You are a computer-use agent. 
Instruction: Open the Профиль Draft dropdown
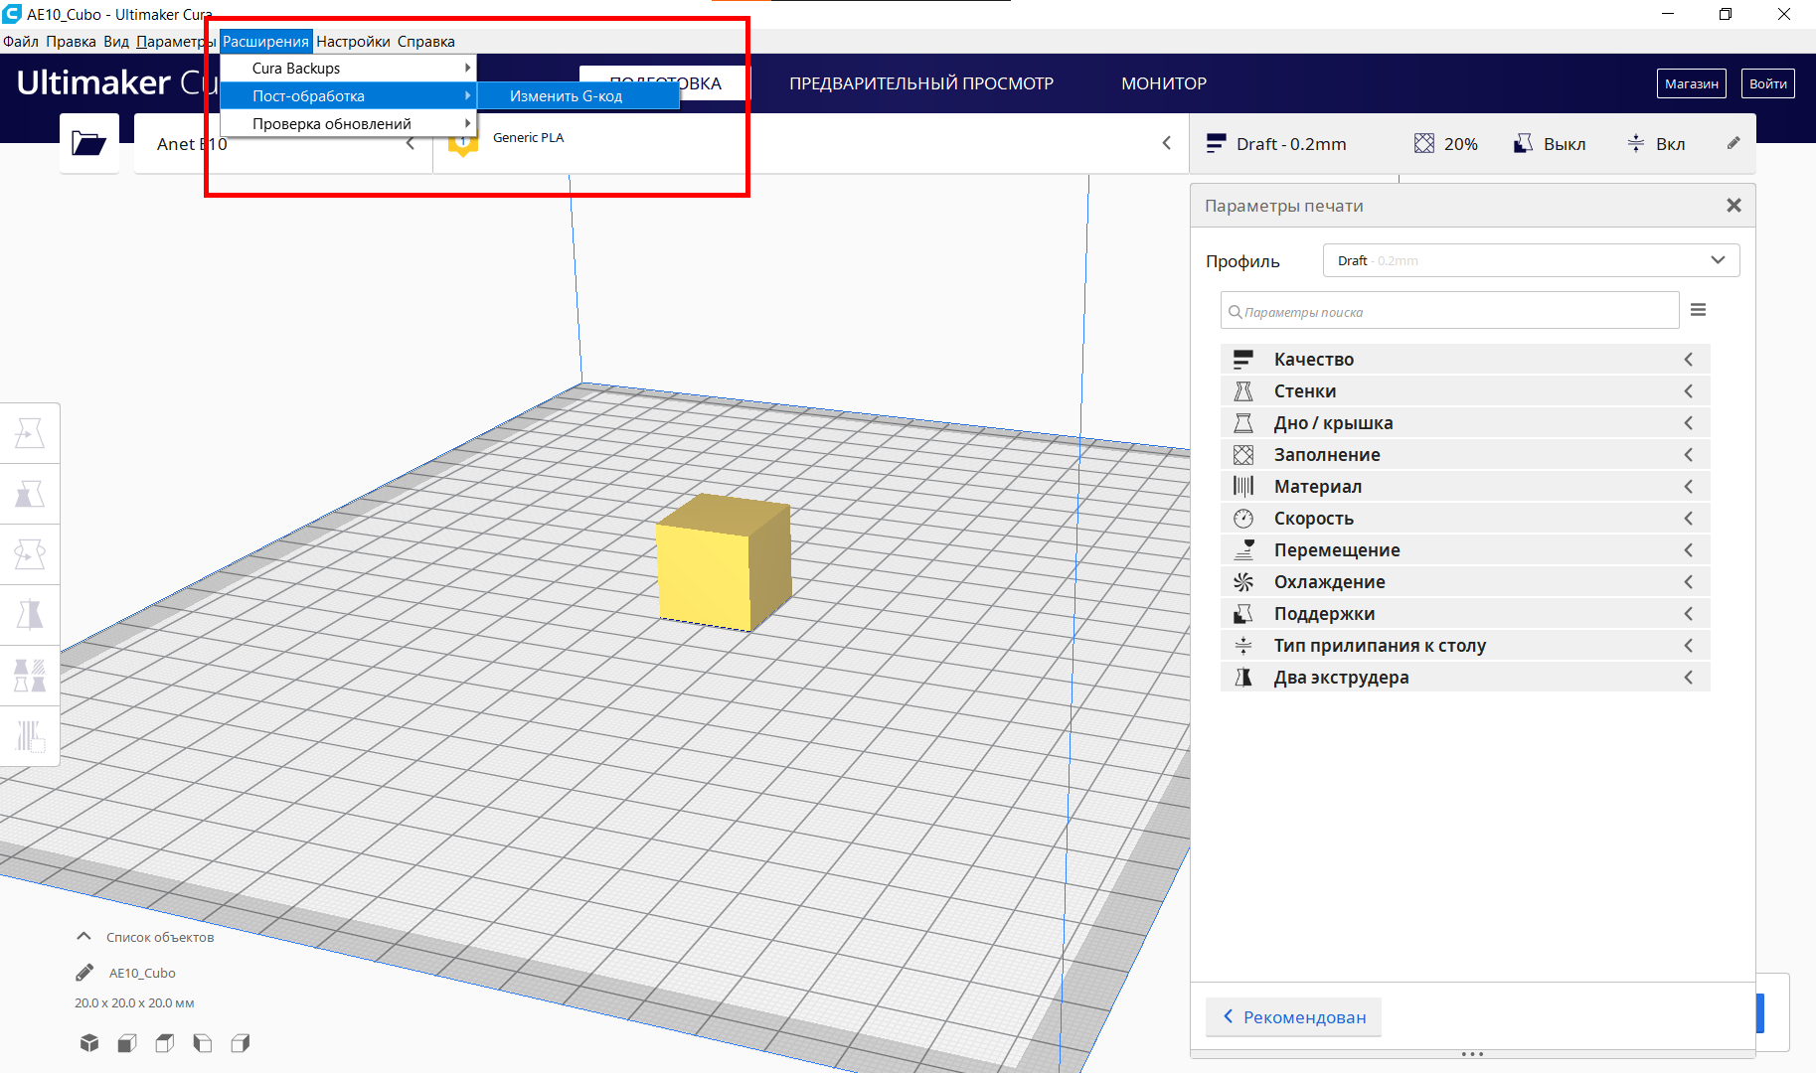(1531, 260)
